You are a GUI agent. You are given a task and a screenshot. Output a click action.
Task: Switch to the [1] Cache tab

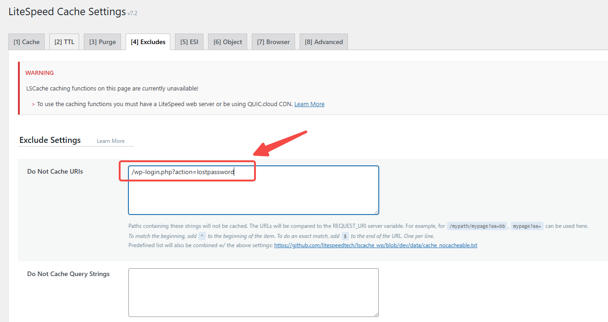[x=26, y=41]
